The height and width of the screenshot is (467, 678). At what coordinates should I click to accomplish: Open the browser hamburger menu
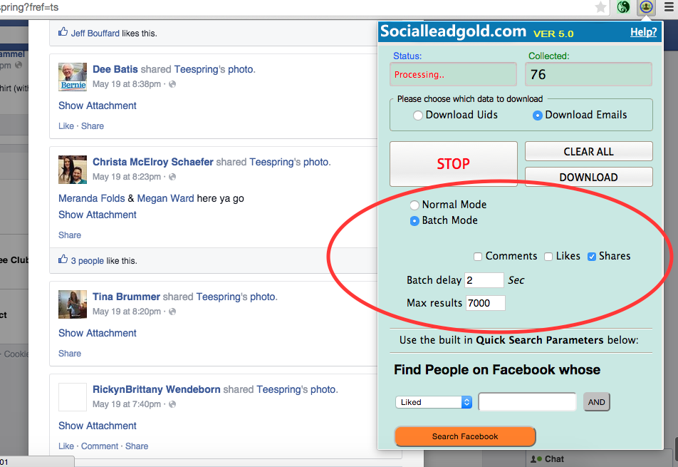click(669, 7)
